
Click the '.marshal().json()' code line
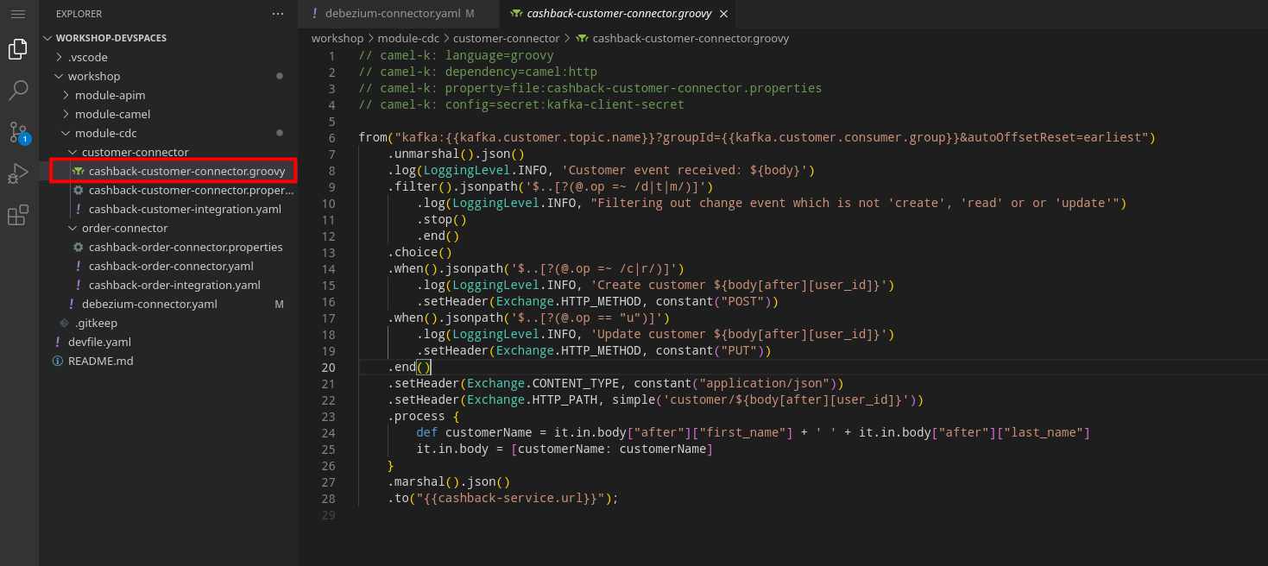(449, 481)
